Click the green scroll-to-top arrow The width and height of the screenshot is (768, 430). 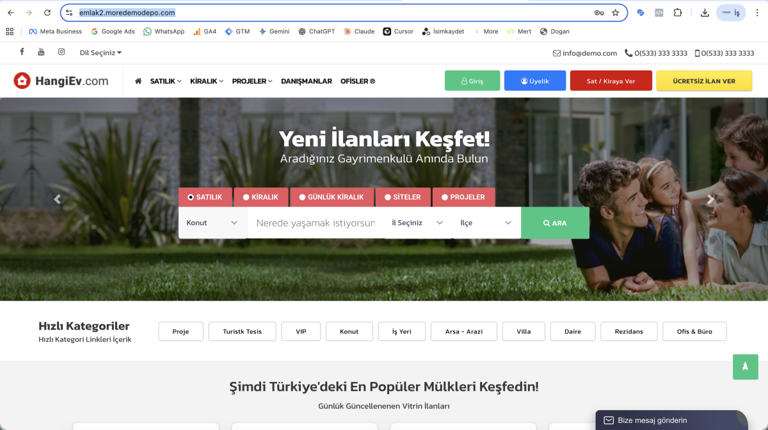745,367
